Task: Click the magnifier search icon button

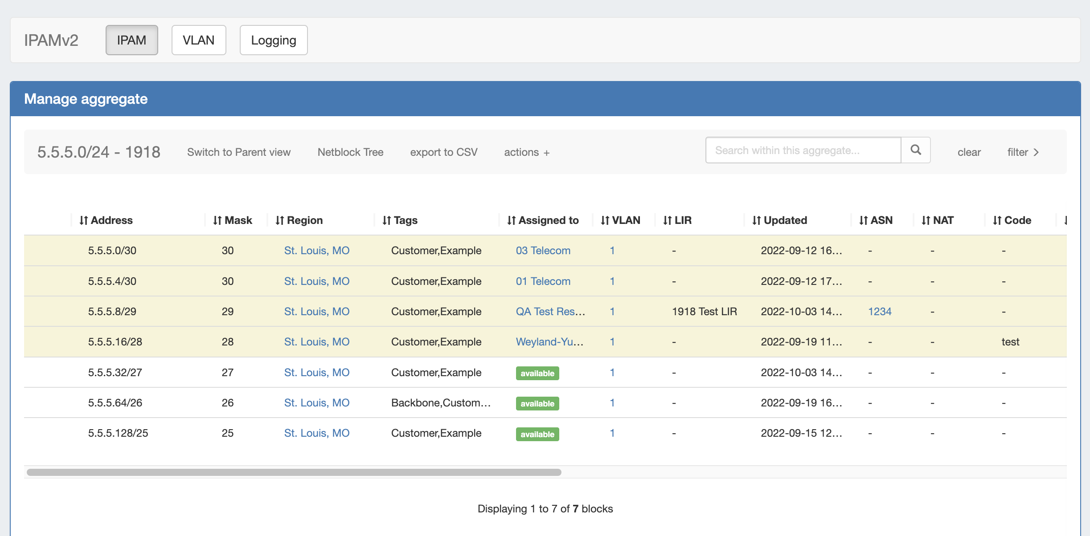Action: [x=915, y=150]
